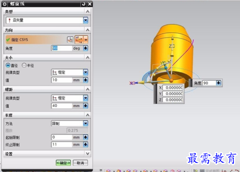Image resolution: width=240 pixels, height=172 pixels.
Task: Click the Y coordinate field
Action: [173, 94]
